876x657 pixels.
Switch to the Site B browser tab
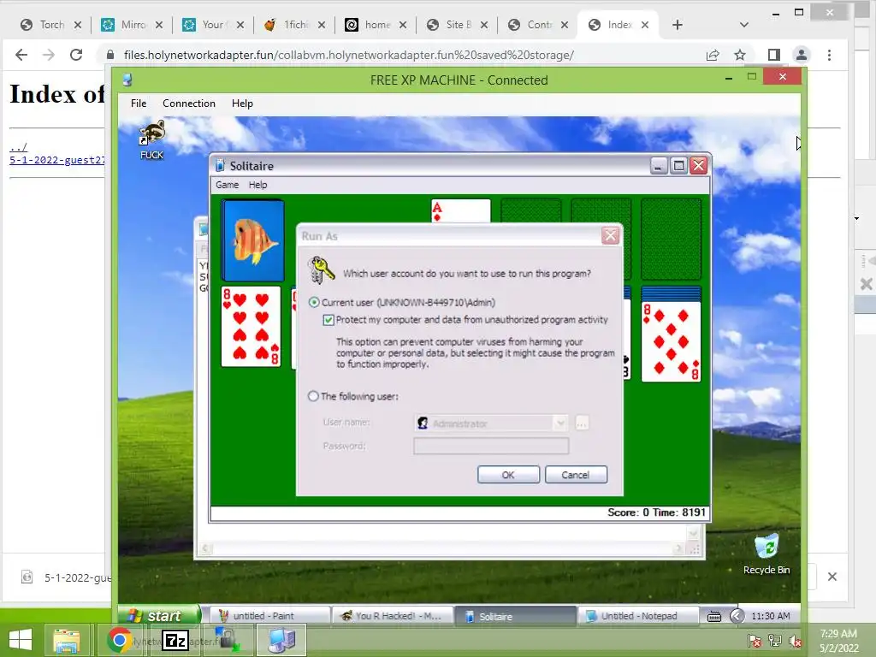coord(457,25)
